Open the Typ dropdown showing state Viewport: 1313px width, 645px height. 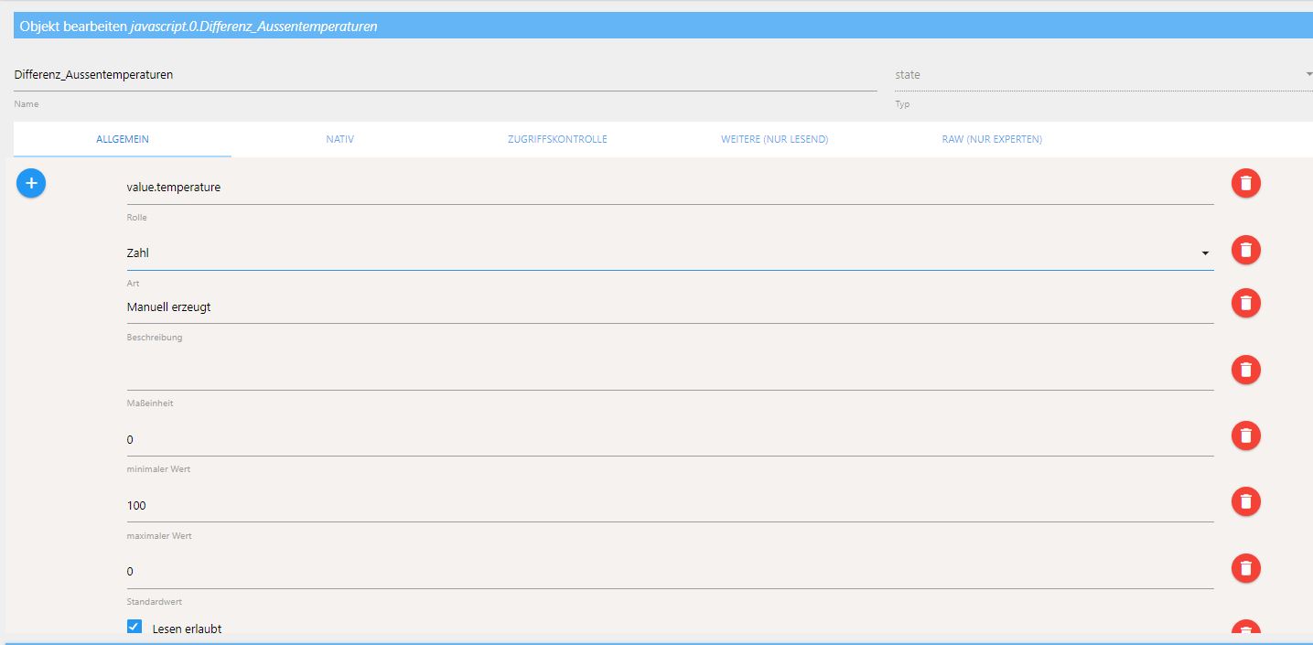1103,75
